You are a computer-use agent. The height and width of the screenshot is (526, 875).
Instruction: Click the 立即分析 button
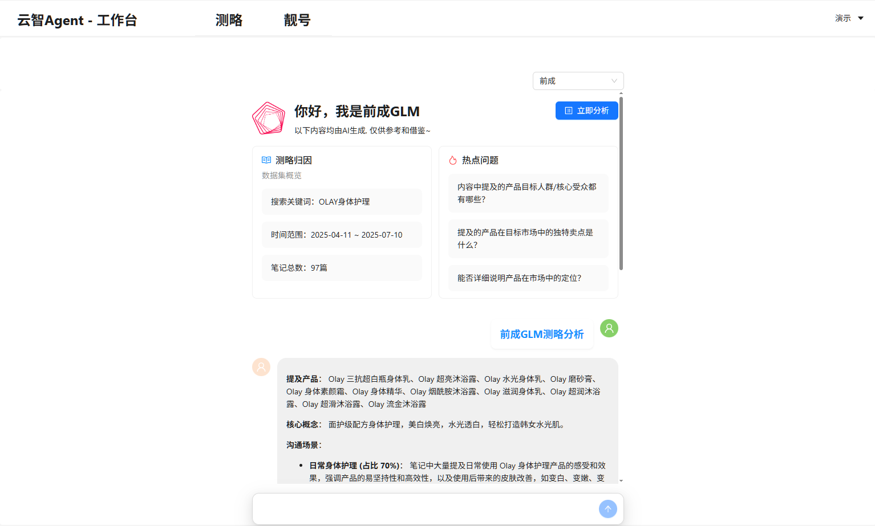click(x=586, y=111)
